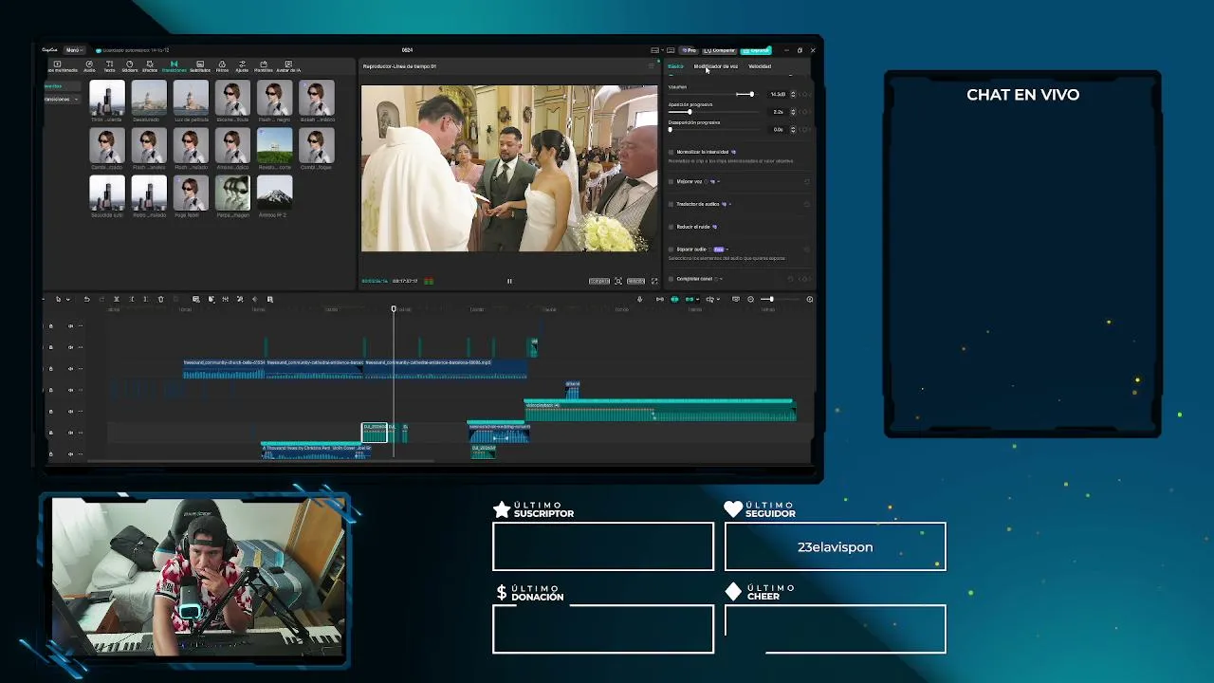Expand the Traductor de audios options arrow
The height and width of the screenshot is (683, 1214).
coord(729,204)
